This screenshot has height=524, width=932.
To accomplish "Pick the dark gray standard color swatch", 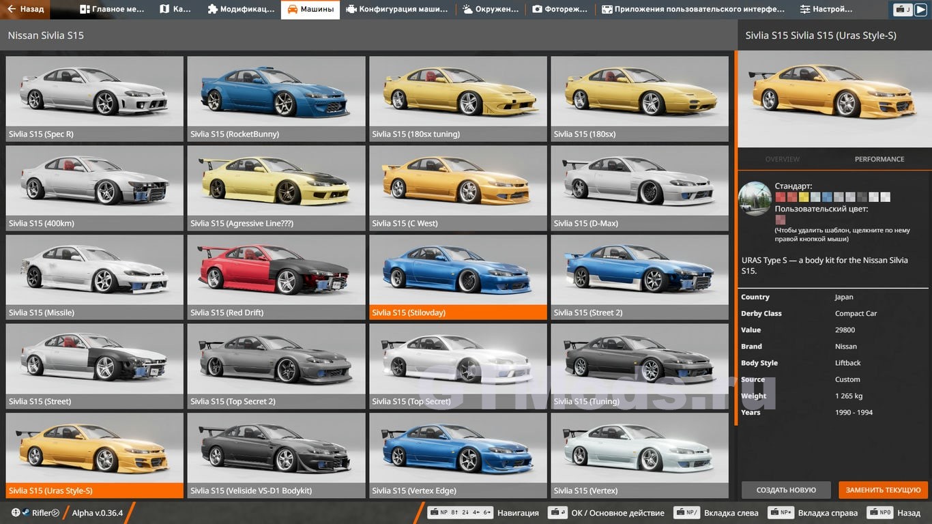I will (x=862, y=197).
